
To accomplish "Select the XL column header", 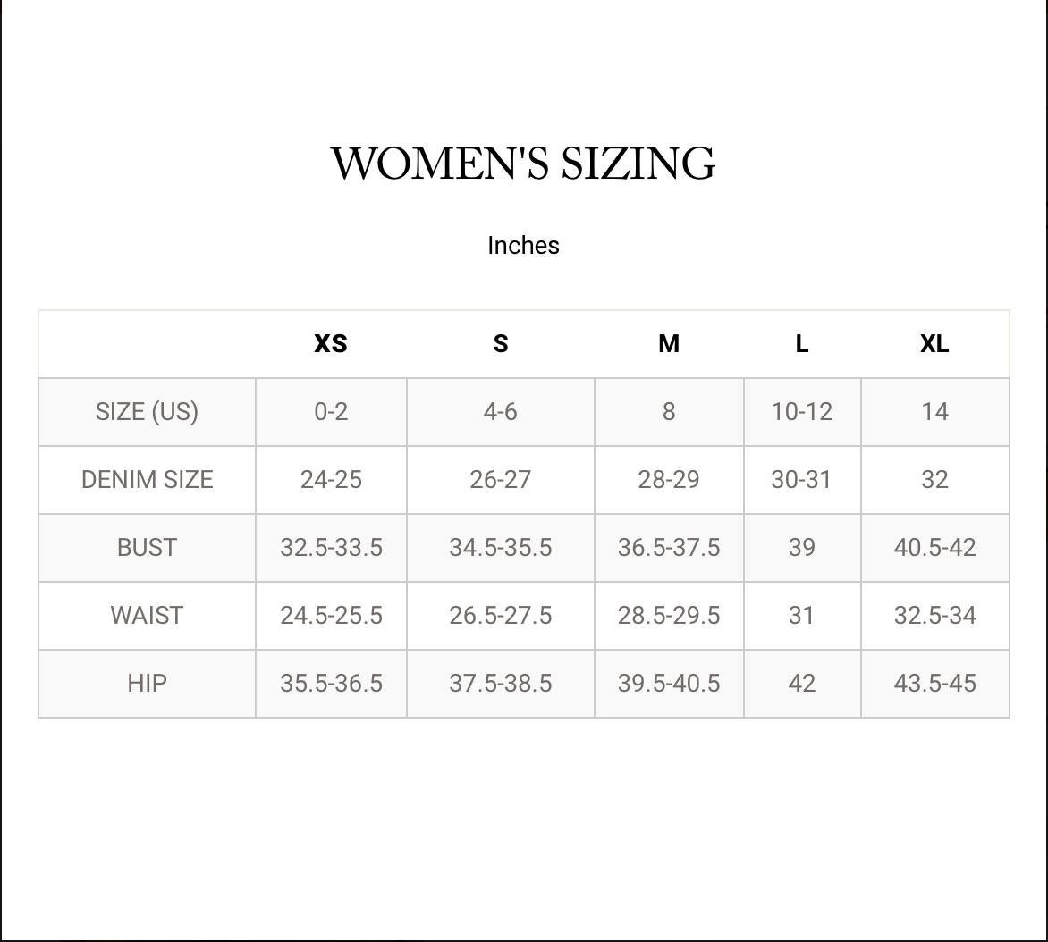I will (x=934, y=344).
